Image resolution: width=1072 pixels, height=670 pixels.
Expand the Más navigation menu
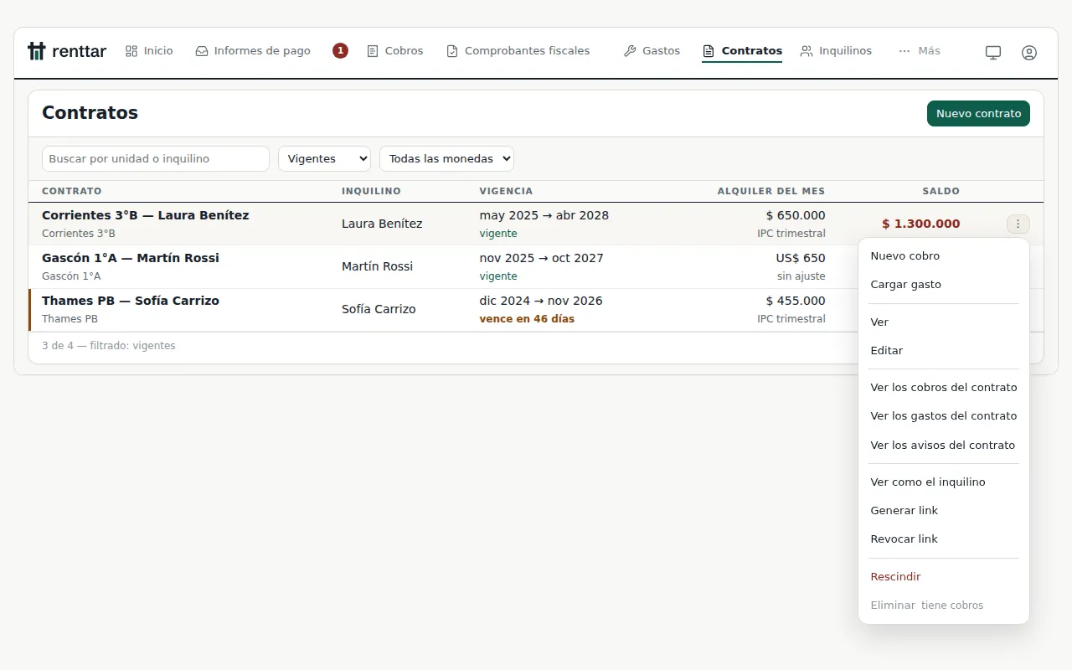click(920, 51)
